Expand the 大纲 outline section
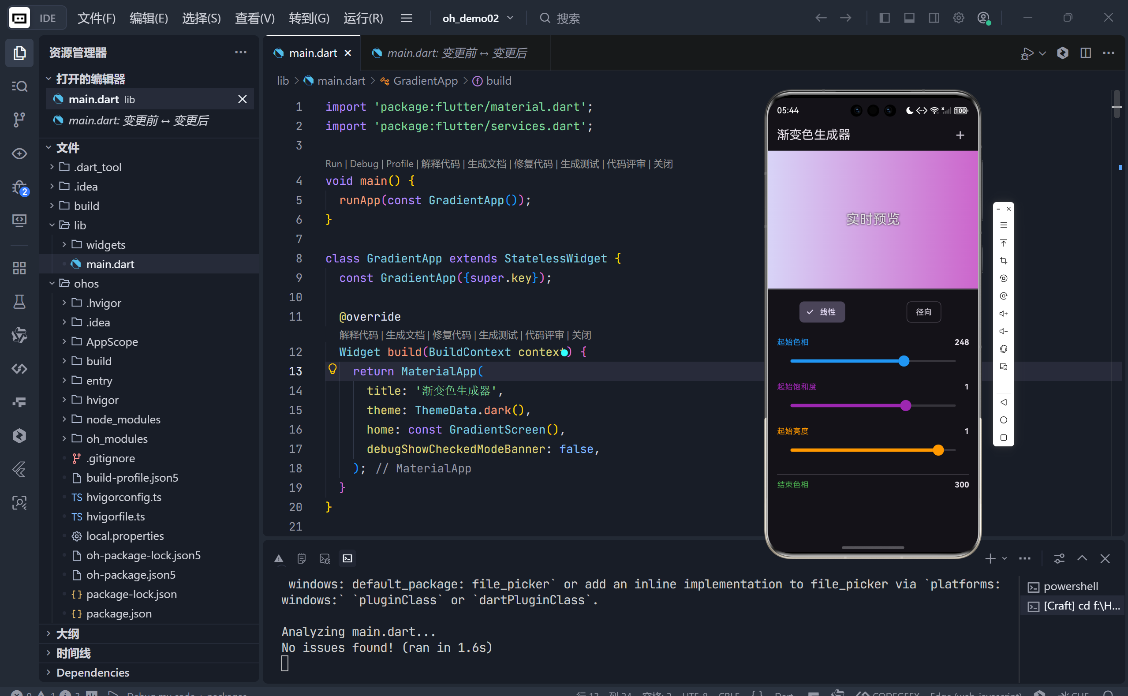This screenshot has height=696, width=1128. pyautogui.click(x=67, y=634)
